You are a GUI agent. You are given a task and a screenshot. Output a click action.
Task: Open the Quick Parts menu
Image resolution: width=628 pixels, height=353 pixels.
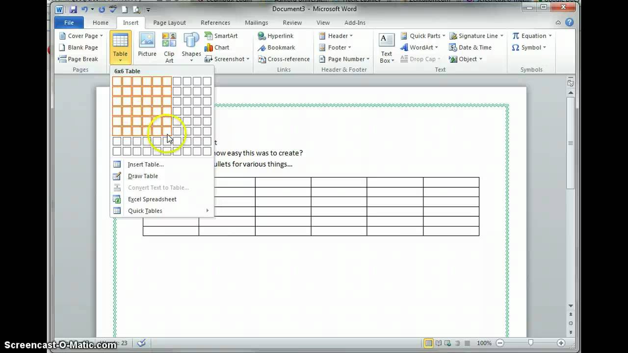(423, 36)
